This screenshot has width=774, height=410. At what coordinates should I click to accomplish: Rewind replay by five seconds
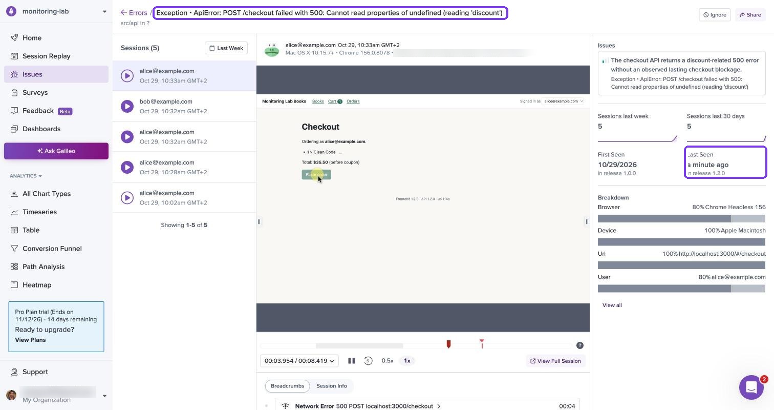[x=368, y=361]
